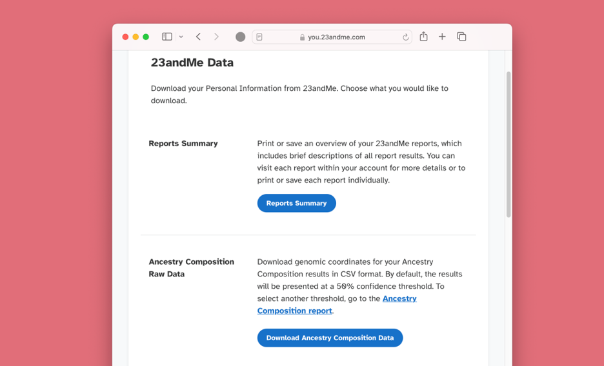Go forward to the next page
Screen dimensions: 604x366
(216, 37)
